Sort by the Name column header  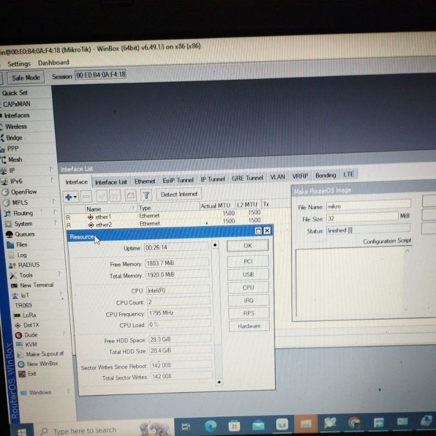111,209
